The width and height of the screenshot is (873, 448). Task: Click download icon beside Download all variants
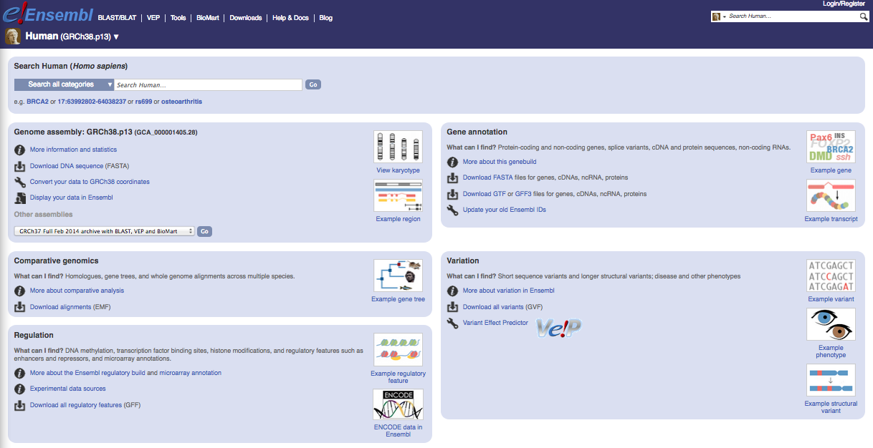[x=452, y=307]
